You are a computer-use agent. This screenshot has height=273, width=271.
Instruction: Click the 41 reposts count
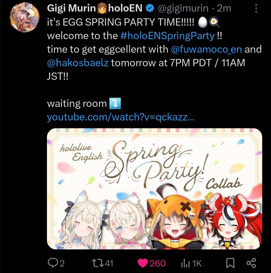coord(109,263)
